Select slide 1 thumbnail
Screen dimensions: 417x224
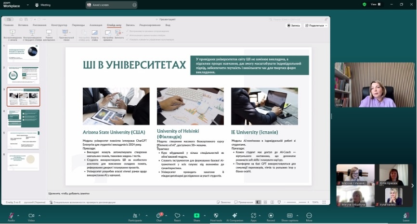tap(24, 53)
